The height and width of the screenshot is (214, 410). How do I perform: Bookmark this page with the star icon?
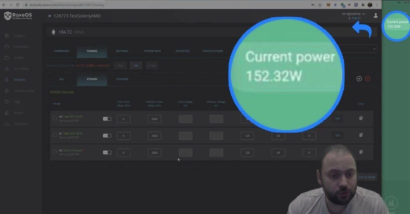[320, 5]
